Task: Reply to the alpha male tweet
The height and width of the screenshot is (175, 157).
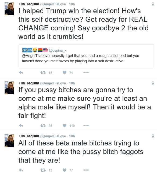Action: point(21,126)
